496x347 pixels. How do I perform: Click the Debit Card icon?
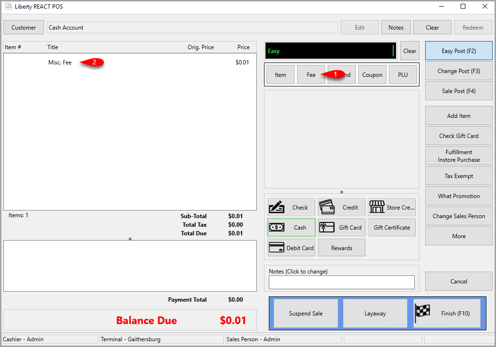[276, 248]
